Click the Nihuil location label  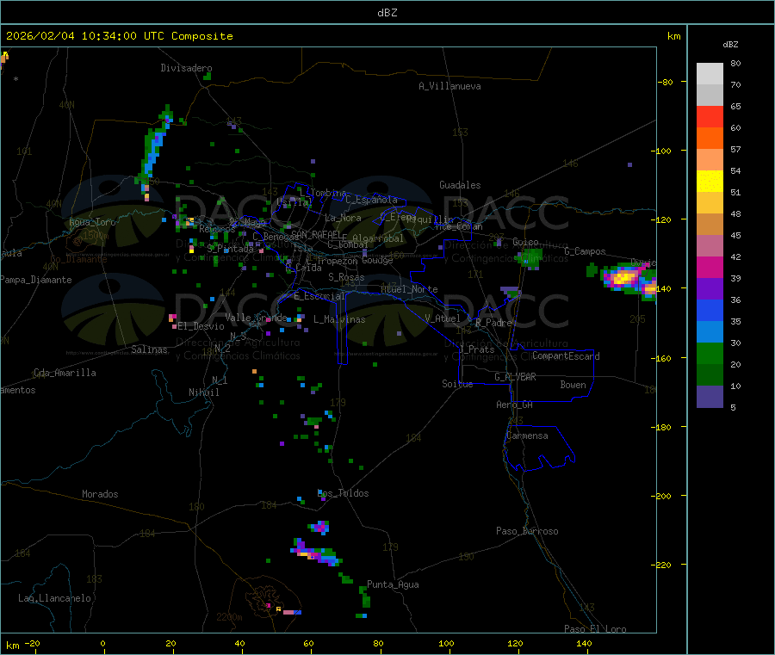203,392
